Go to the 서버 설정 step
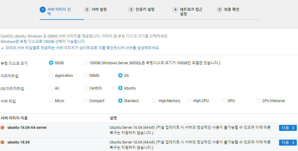The height and width of the screenshot is (151, 298). coord(99,10)
